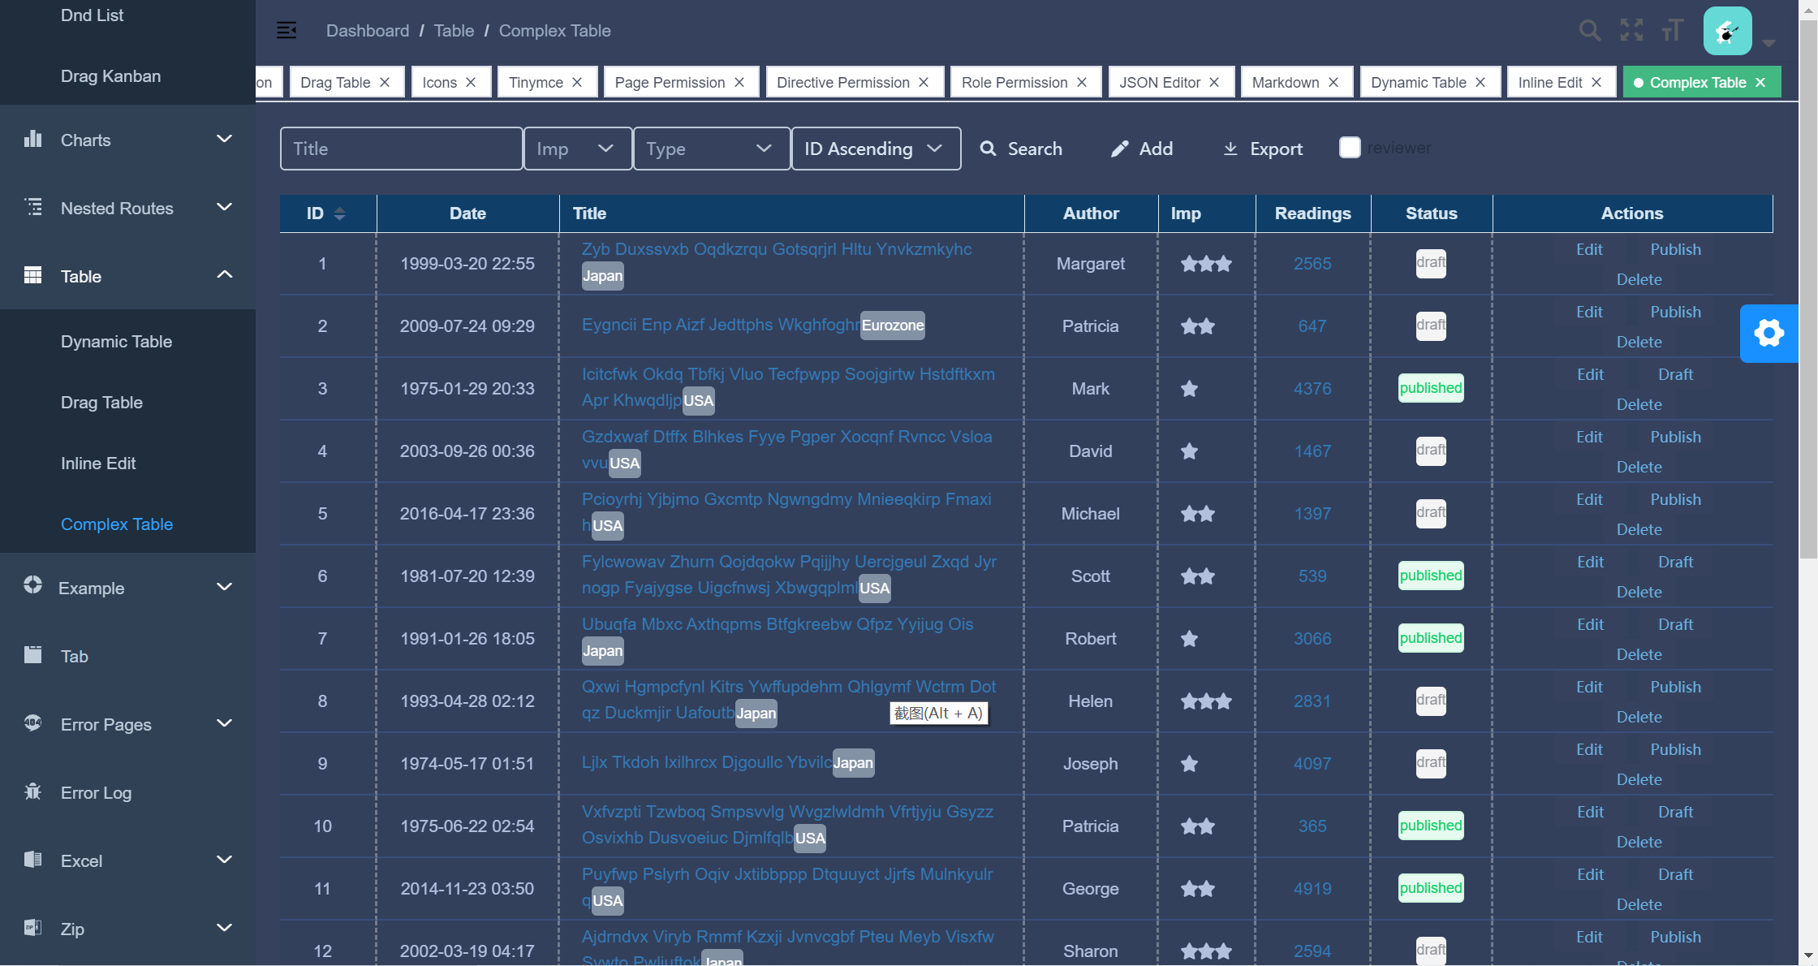The height and width of the screenshot is (966, 1818).
Task: Open the Imp filter dropdown
Action: point(577,149)
